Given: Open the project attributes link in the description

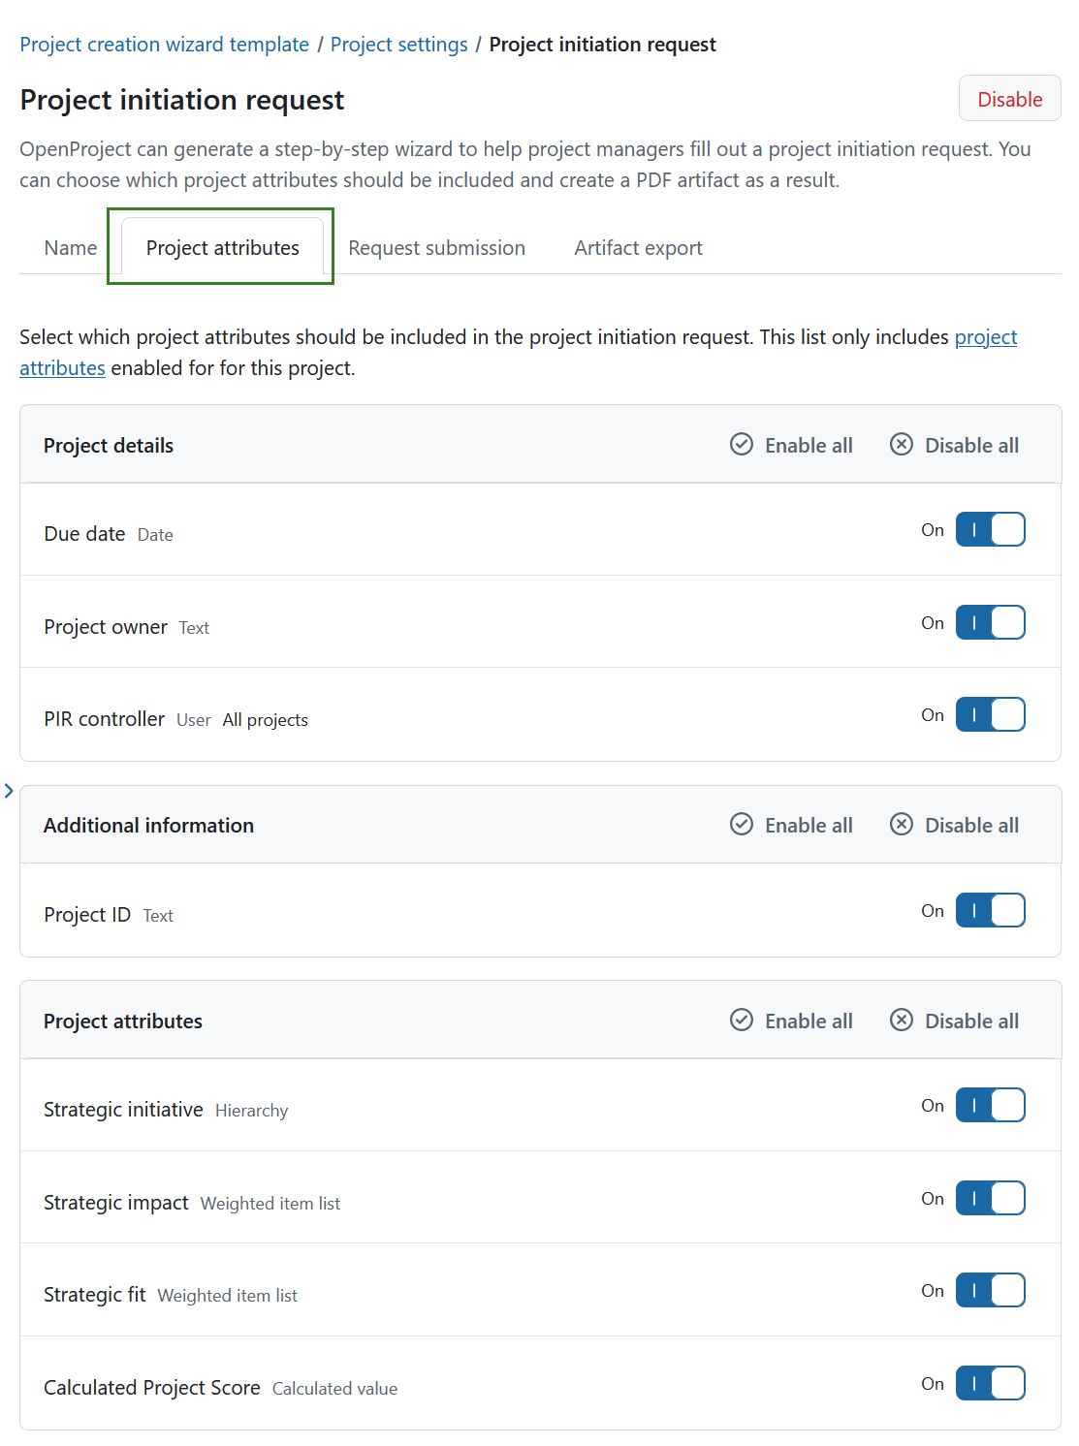Looking at the screenshot, I should point(985,337).
